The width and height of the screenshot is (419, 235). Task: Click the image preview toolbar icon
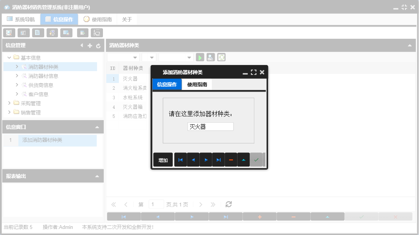point(66,33)
